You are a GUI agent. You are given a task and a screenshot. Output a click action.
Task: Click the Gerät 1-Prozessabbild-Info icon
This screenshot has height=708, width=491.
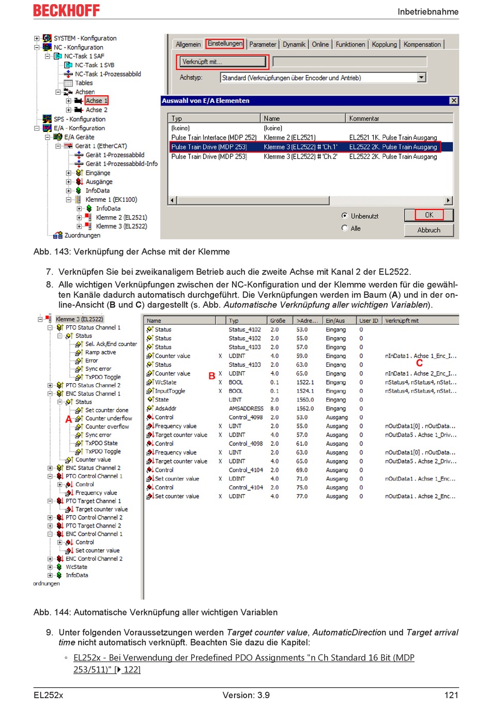point(79,163)
